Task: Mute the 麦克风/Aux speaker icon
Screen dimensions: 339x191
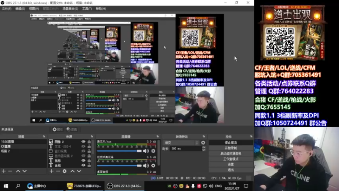Action: 146,151
